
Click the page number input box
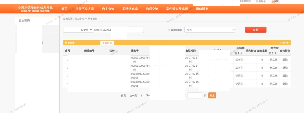[195, 96]
